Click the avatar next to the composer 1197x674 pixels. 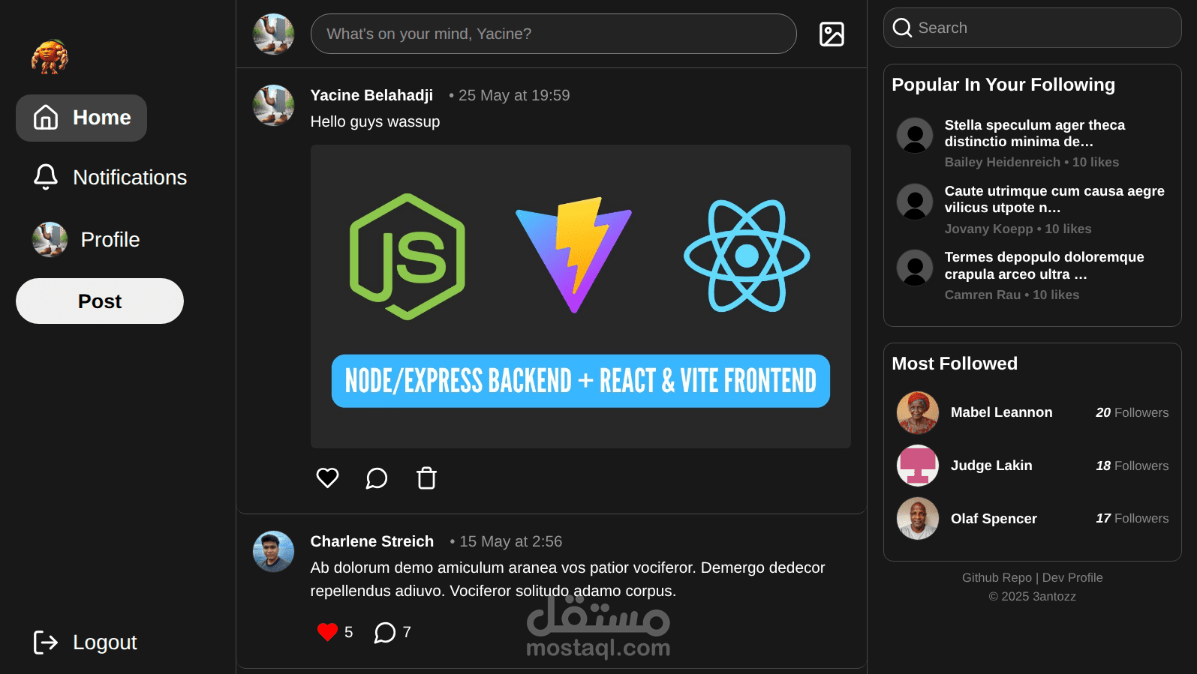point(273,34)
